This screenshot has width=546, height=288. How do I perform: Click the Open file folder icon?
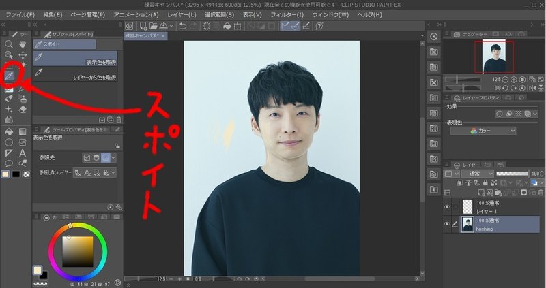click(153, 26)
